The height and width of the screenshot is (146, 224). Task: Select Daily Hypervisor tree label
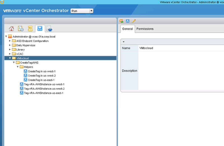coord(26,45)
